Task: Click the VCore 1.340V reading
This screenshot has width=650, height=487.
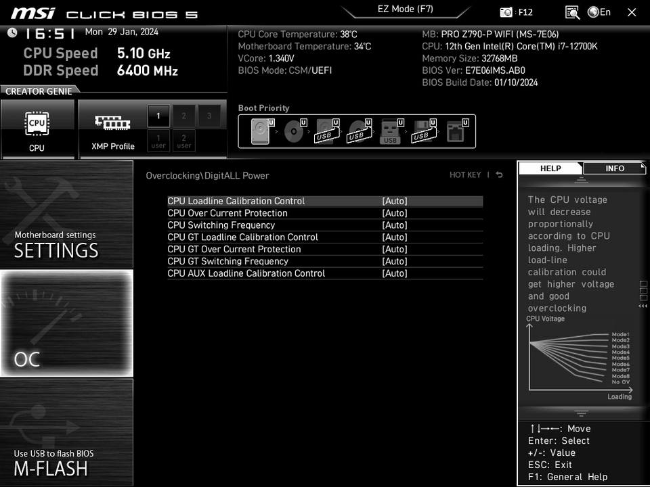Action: [x=266, y=58]
